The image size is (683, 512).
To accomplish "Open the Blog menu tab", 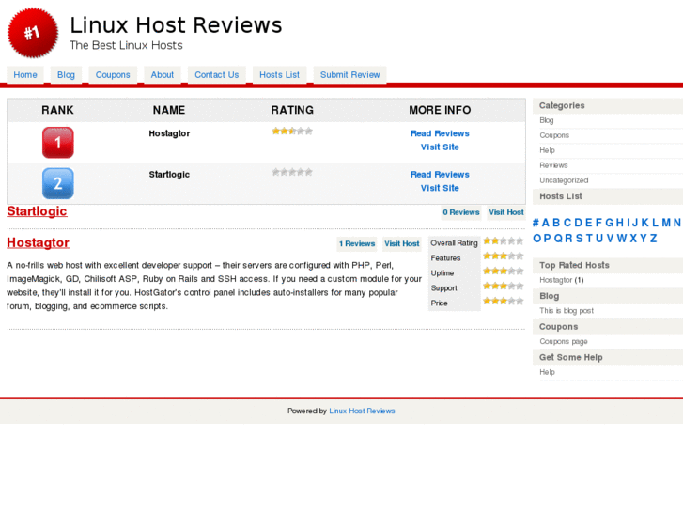I will [x=66, y=74].
